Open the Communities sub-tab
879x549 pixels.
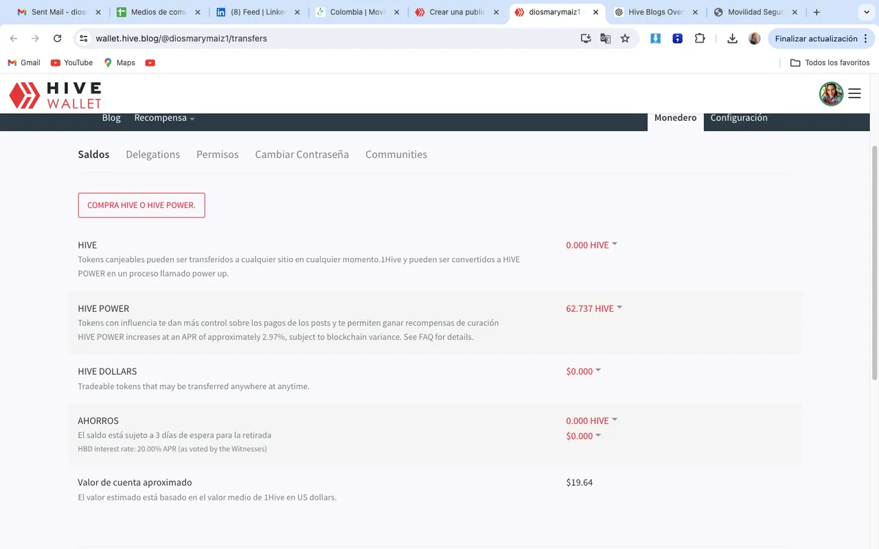coord(396,154)
